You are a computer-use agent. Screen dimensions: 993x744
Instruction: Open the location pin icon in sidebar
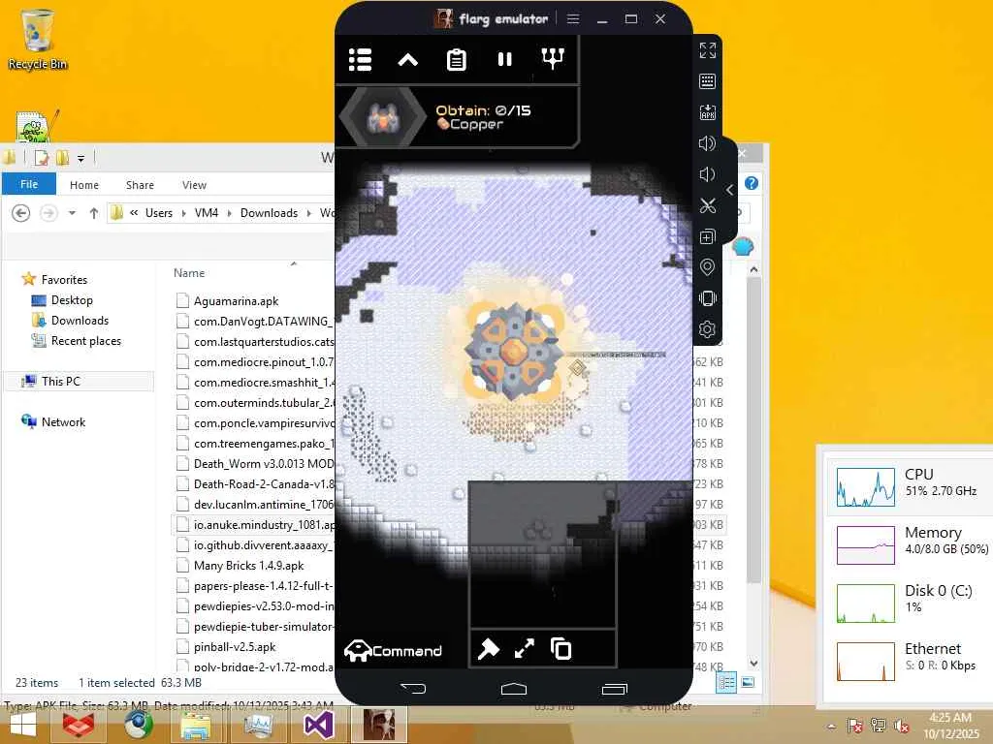point(707,267)
